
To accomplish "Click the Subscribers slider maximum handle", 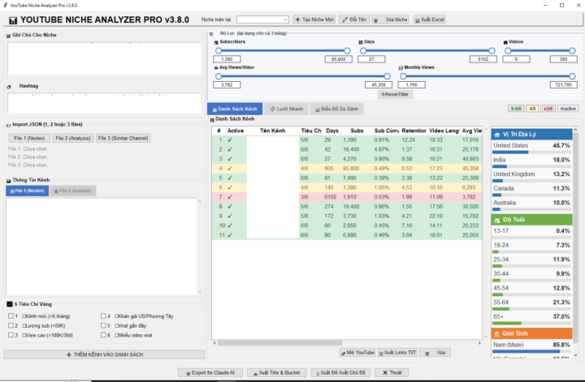I will click(x=348, y=50).
